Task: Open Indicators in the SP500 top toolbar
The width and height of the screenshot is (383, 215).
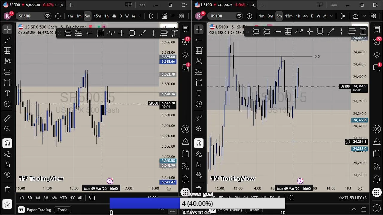Action: coord(164,16)
